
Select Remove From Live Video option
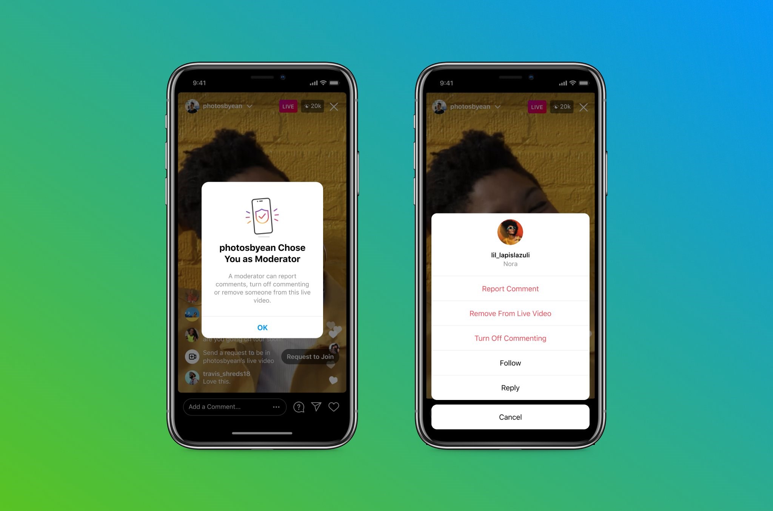point(510,314)
